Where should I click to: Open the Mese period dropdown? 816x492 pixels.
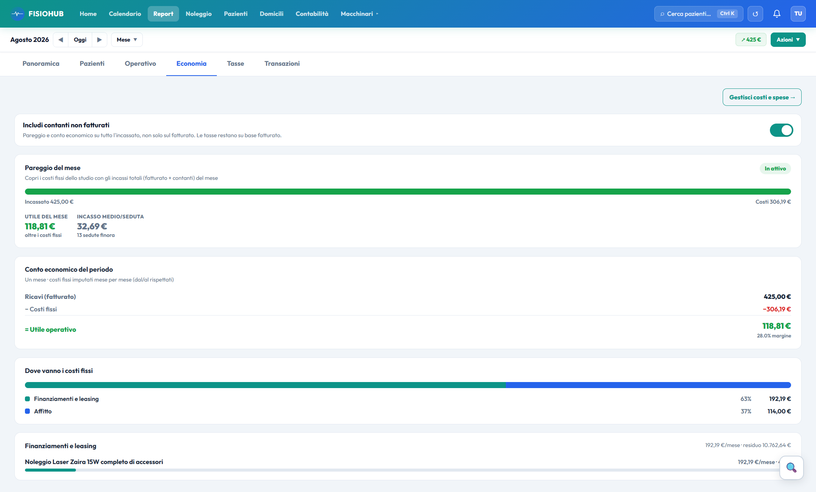point(127,40)
